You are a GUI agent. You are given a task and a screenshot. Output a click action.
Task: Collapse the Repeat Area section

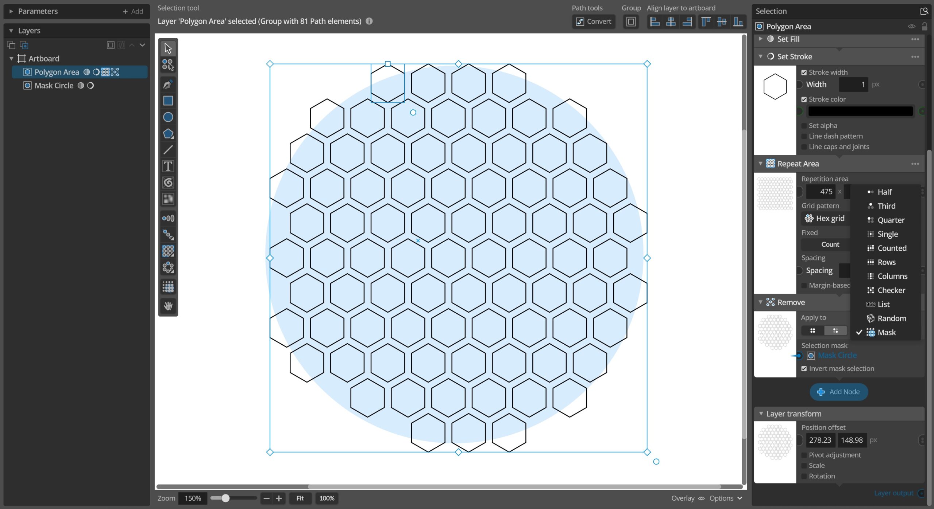click(761, 164)
